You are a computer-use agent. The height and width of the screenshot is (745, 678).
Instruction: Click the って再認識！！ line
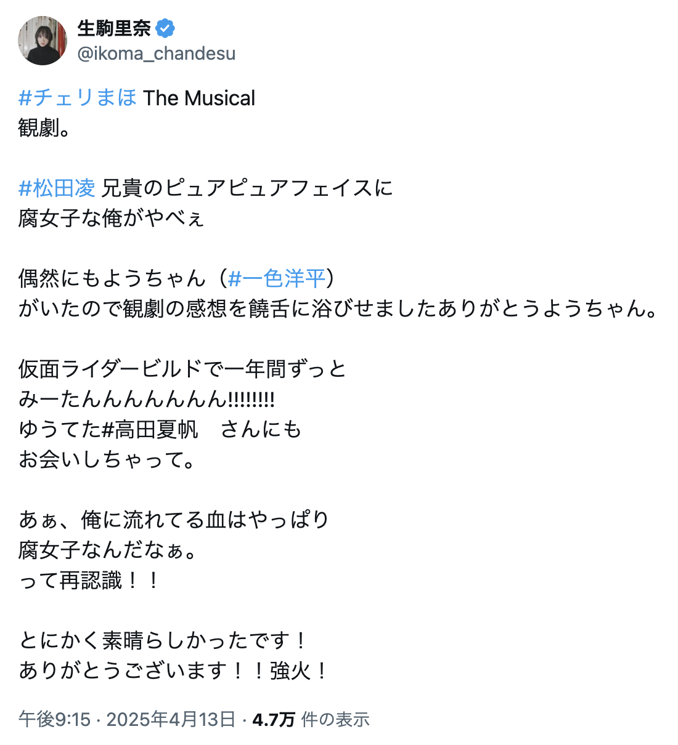[90, 580]
